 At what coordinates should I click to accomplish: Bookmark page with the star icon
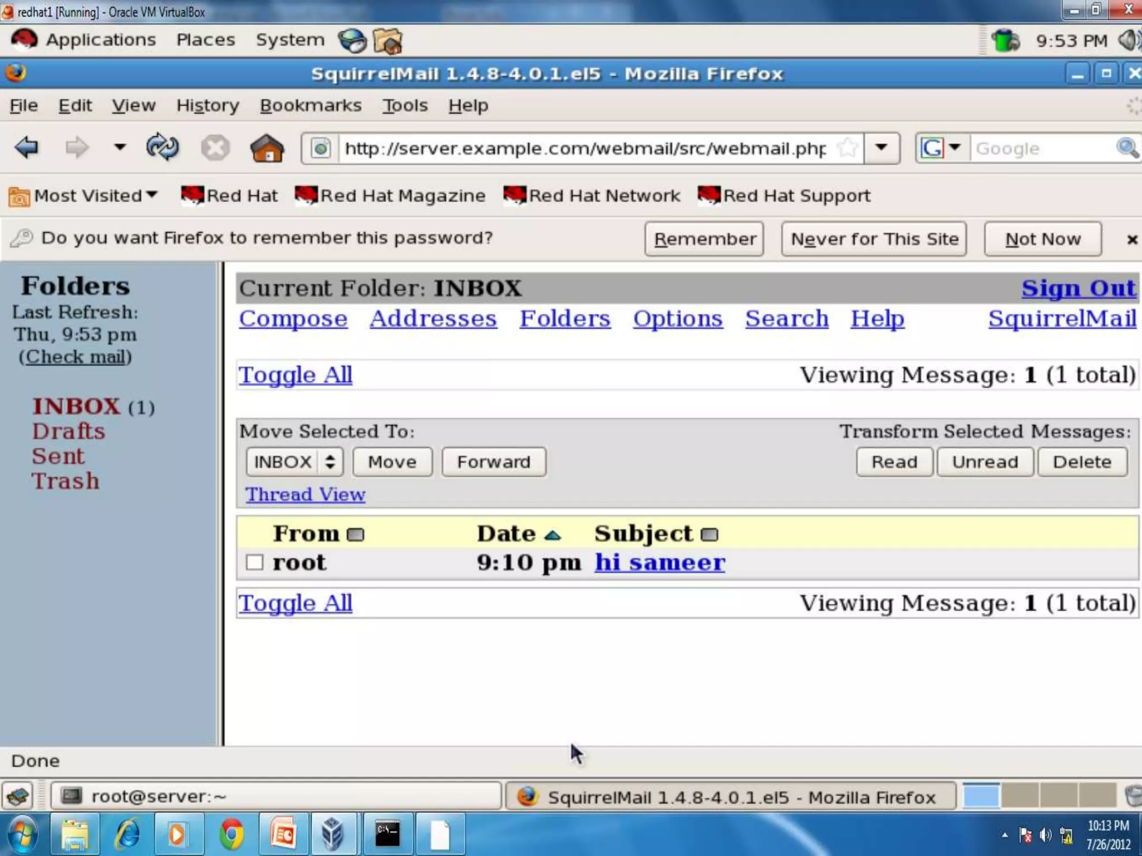click(x=848, y=148)
